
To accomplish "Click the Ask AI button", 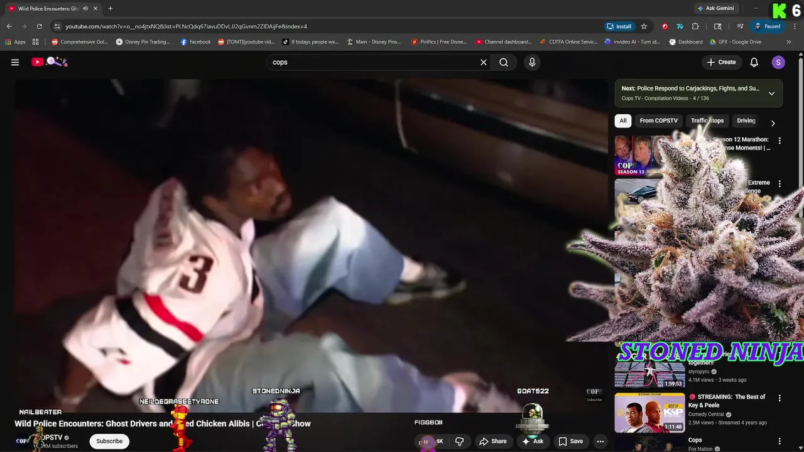I will (x=532, y=441).
